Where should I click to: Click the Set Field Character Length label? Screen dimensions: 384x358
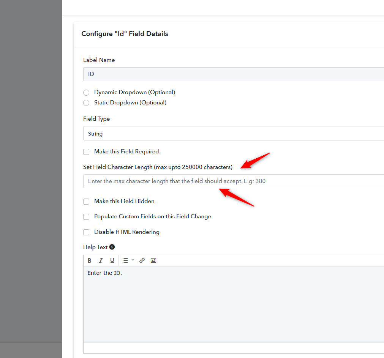tap(158, 167)
